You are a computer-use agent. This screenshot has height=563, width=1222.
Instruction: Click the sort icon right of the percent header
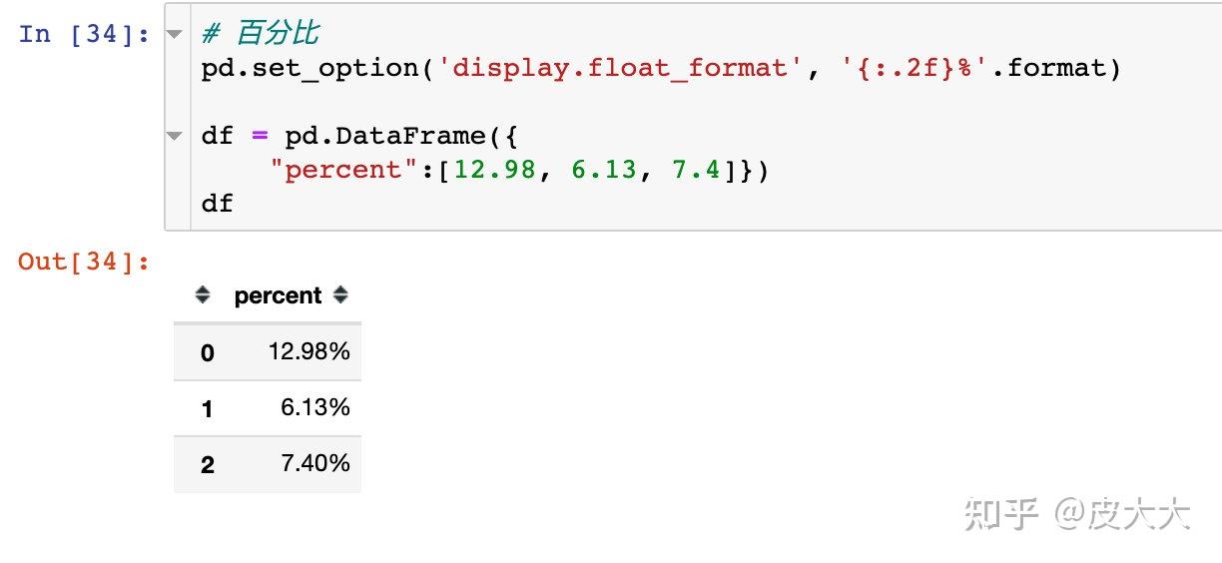click(341, 295)
